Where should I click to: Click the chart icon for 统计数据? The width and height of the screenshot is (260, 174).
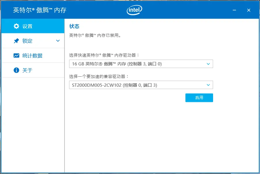pos(16,56)
